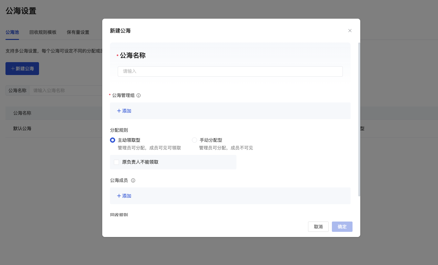
Task: Click 取消 to cancel the dialog
Action: [x=318, y=227]
